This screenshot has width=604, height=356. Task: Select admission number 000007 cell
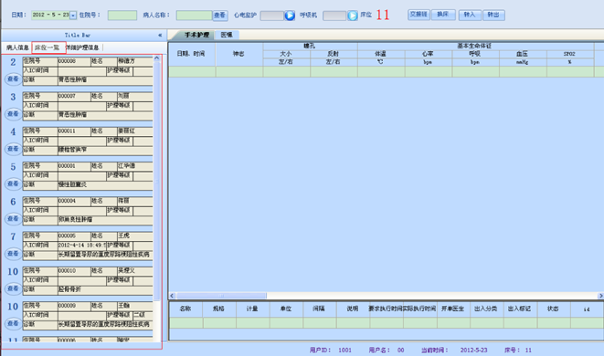(x=74, y=96)
